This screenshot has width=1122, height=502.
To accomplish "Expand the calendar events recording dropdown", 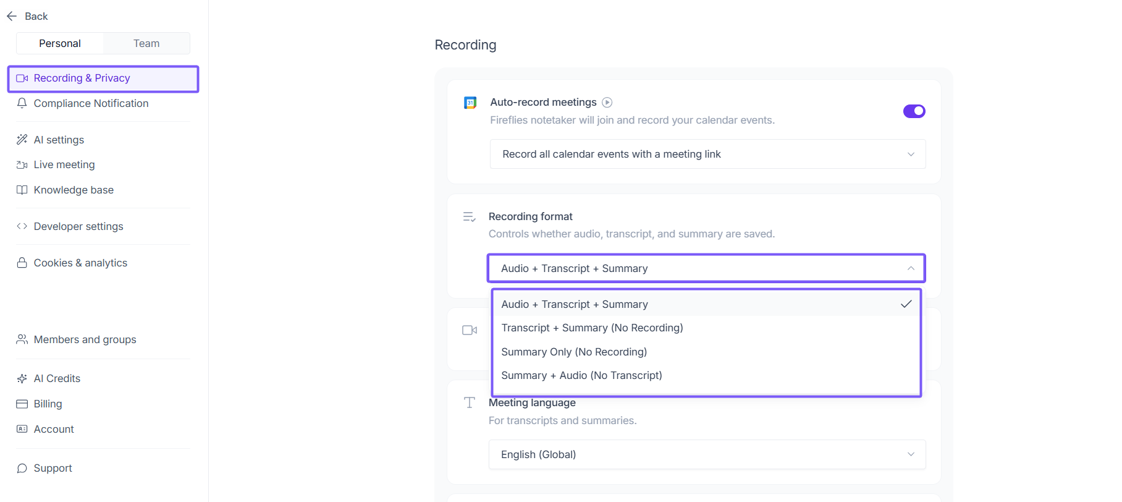I will click(x=707, y=154).
